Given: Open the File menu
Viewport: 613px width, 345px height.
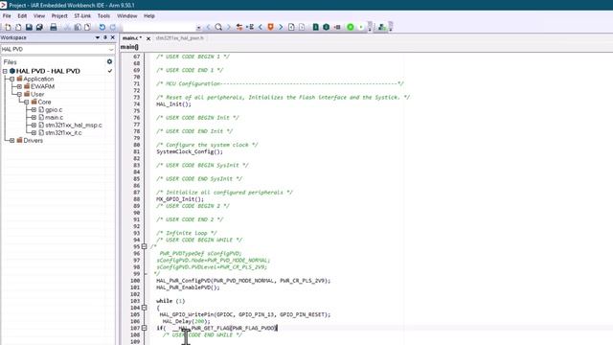Looking at the screenshot, I should [x=7, y=16].
